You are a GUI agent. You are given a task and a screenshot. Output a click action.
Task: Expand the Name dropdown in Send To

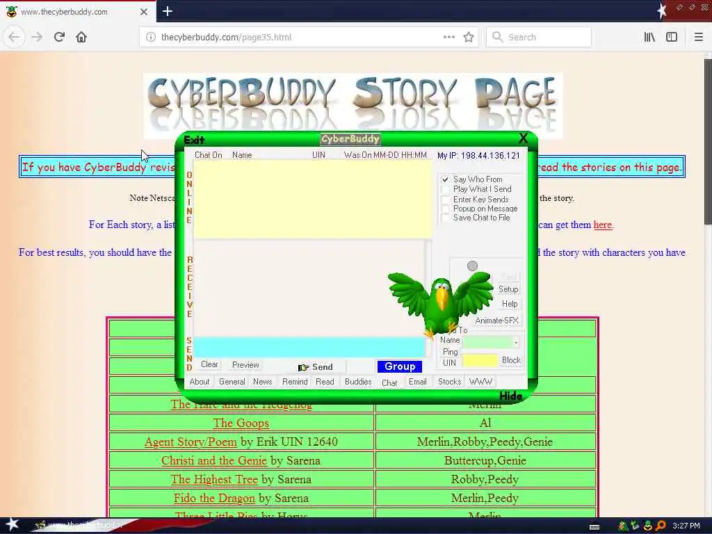(516, 342)
